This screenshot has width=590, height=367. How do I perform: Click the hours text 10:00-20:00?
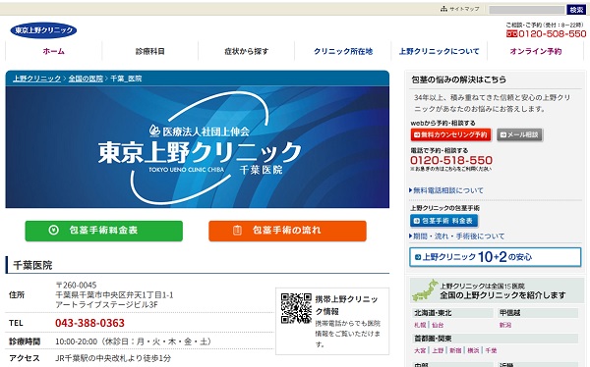click(77, 341)
